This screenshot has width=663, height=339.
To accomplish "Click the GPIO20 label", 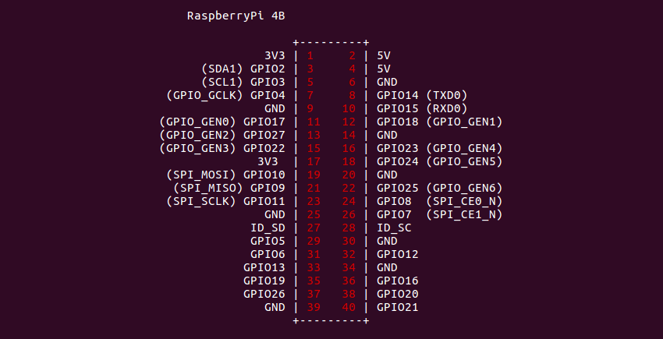I will point(398,295).
